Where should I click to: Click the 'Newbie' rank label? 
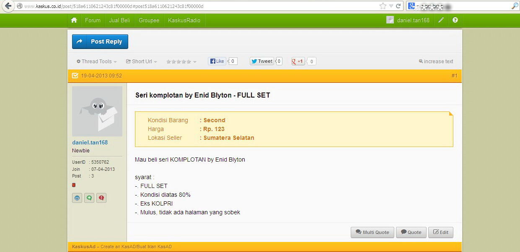tap(81, 151)
